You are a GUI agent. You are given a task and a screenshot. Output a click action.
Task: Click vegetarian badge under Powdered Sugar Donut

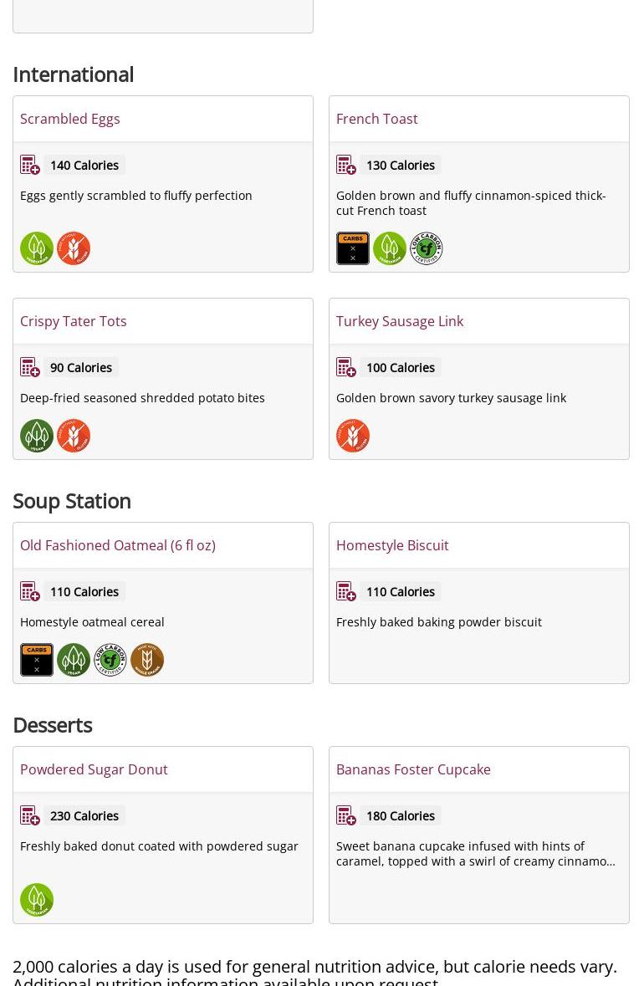pyautogui.click(x=37, y=900)
